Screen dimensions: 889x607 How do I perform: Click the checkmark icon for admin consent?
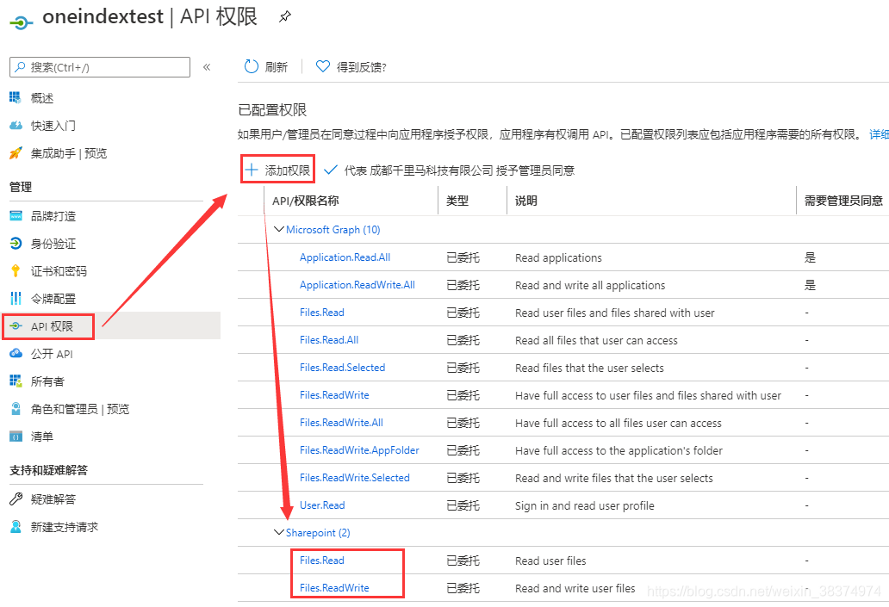[x=331, y=170]
